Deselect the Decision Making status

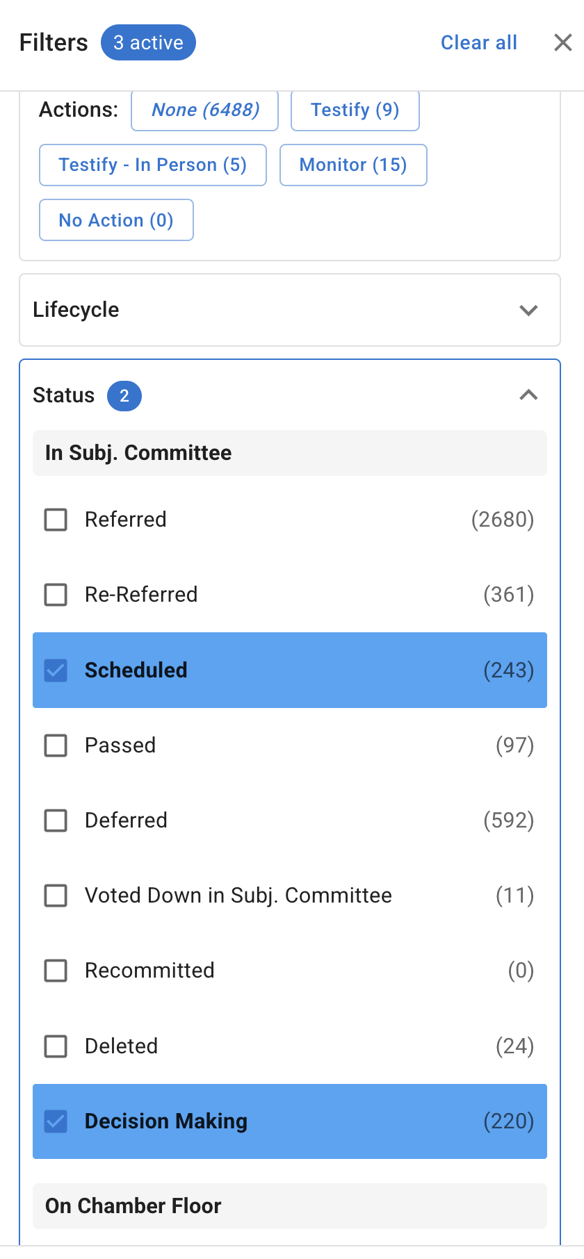pos(56,1121)
